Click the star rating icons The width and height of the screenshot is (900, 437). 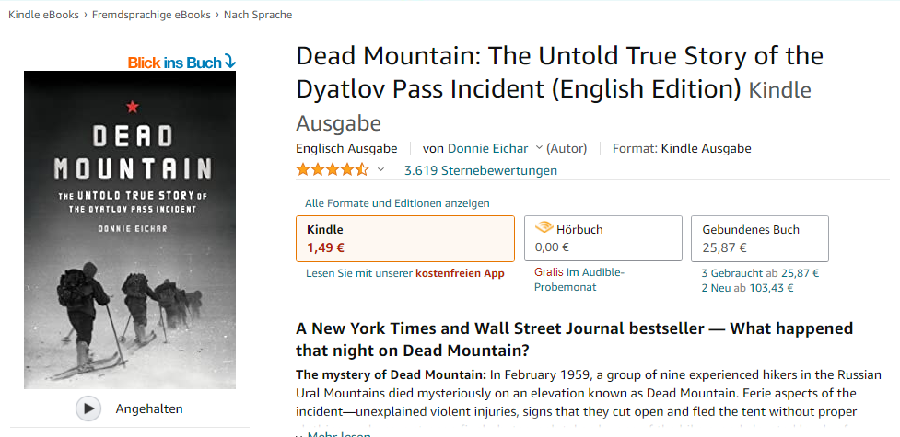click(333, 170)
